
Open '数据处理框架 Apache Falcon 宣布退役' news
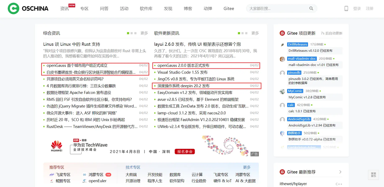tap(79, 93)
